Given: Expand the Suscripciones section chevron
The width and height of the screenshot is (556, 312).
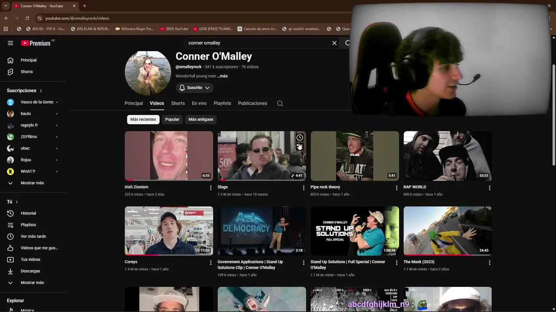Looking at the screenshot, I should pyautogui.click(x=41, y=91).
